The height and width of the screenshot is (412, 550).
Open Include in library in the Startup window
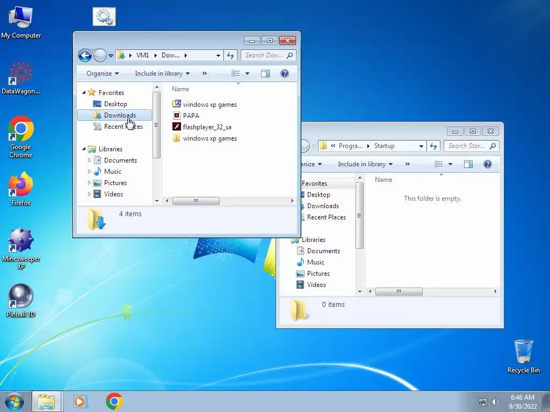pyautogui.click(x=365, y=164)
